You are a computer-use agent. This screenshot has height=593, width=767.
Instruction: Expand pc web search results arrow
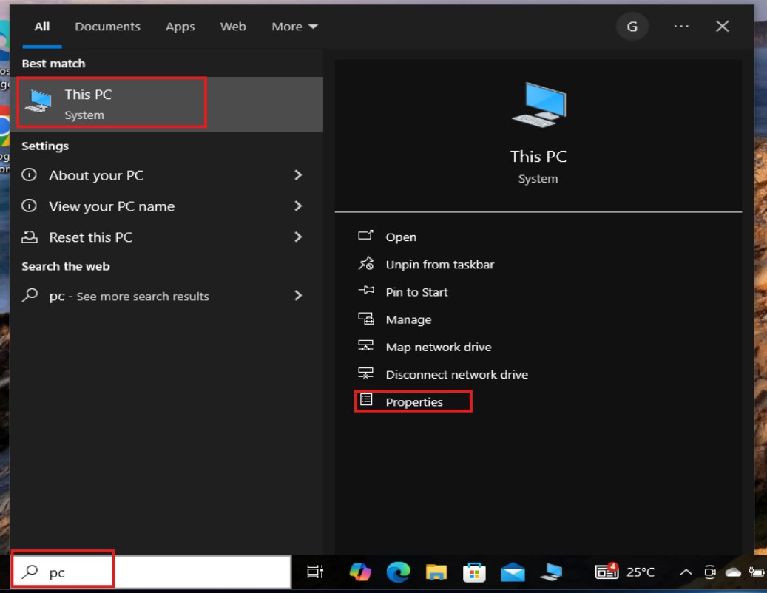coord(298,295)
